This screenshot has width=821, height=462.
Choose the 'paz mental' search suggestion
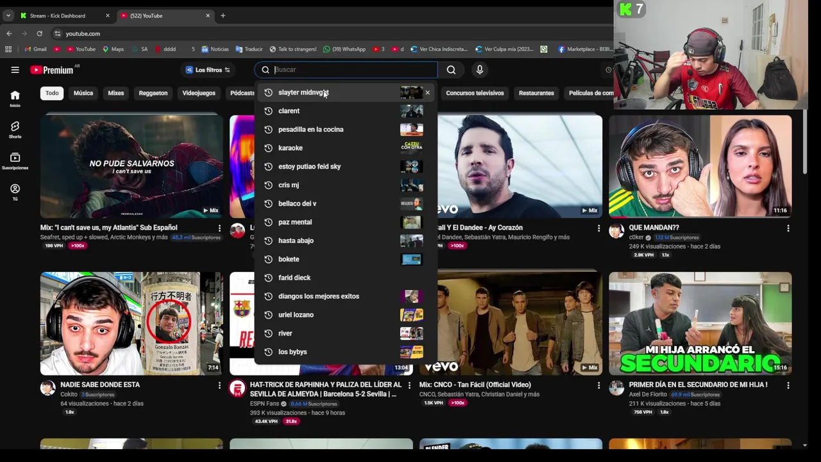[x=346, y=222]
